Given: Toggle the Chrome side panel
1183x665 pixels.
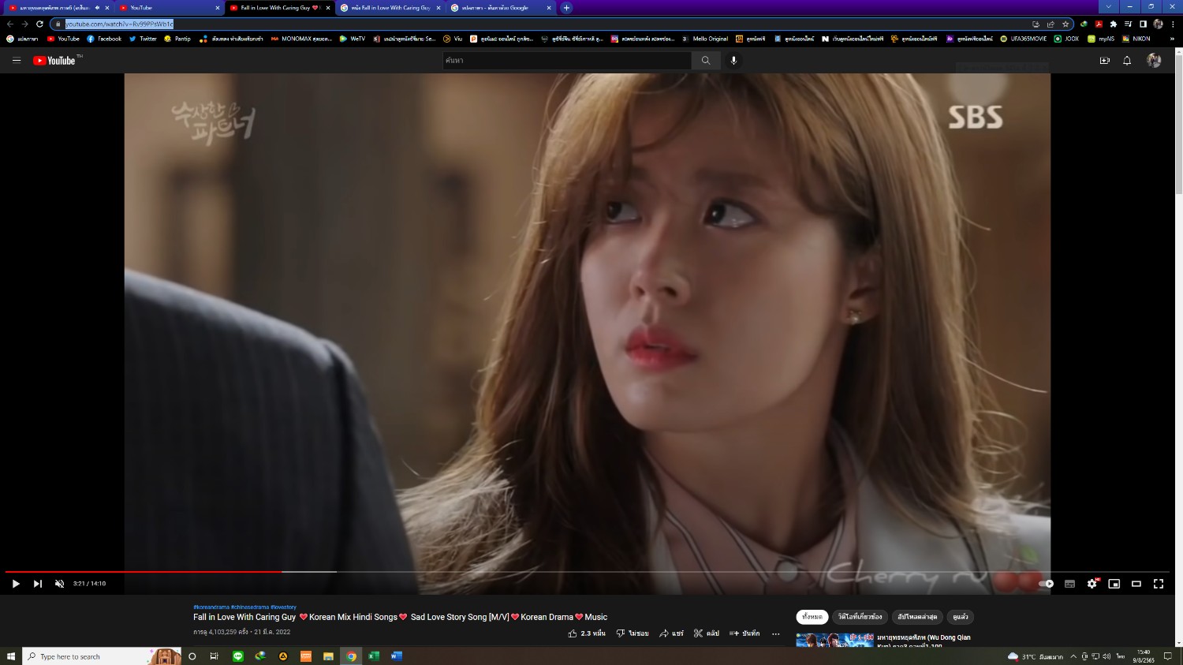Looking at the screenshot, I should point(1143,24).
